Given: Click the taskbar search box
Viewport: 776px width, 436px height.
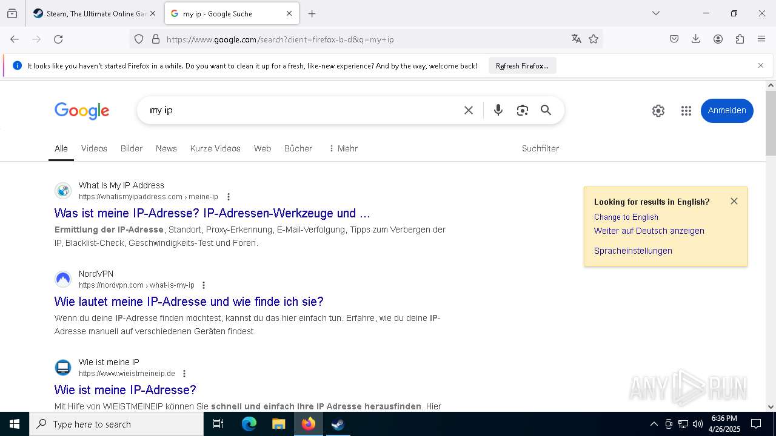Looking at the screenshot, I should [x=116, y=424].
